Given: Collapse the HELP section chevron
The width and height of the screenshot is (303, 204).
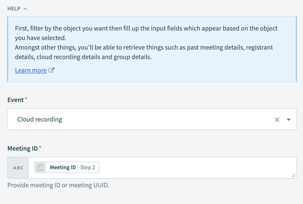Looking at the screenshot, I should 25,9.
